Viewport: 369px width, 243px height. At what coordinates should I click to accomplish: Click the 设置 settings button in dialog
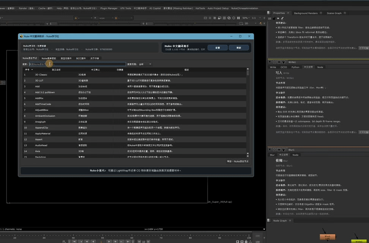(x=218, y=48)
